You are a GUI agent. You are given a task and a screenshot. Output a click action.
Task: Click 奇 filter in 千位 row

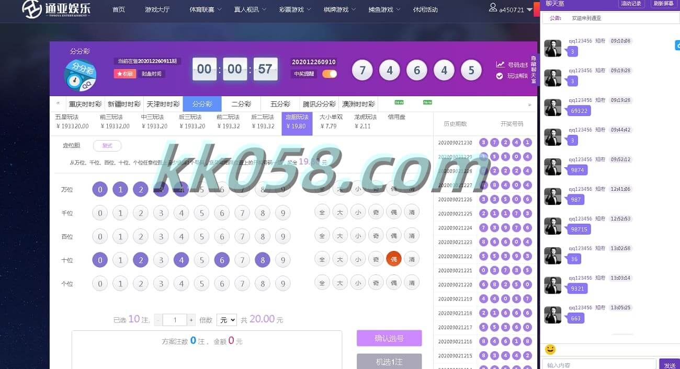pos(376,212)
